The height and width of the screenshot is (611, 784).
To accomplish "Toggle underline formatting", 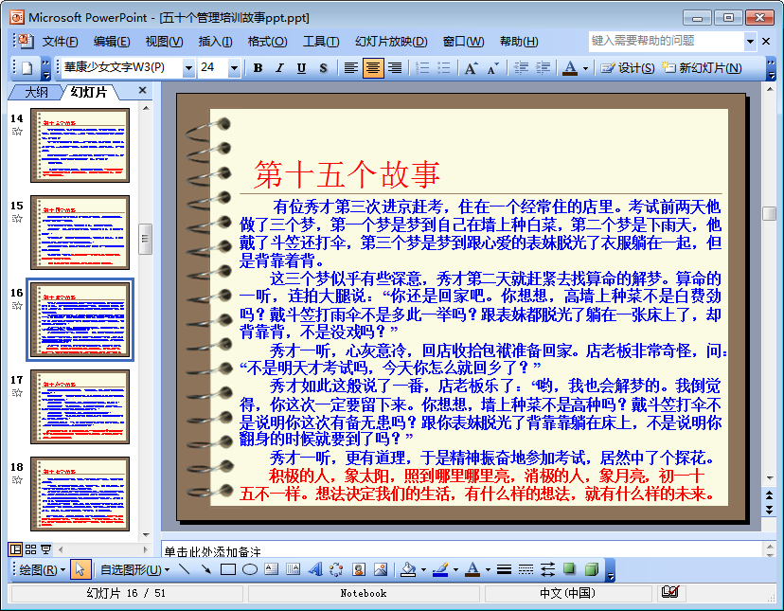I will tap(301, 67).
